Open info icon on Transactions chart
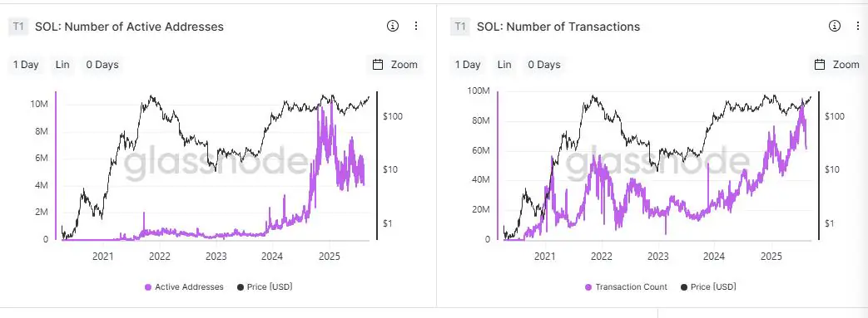This screenshot has height=318, width=868. coord(834,26)
